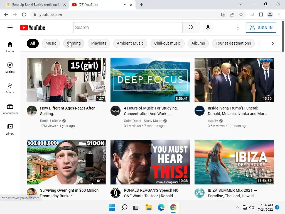Image resolution: width=285 pixels, height=214 pixels.
Task: Open Library in the sidebar
Action: point(10,129)
